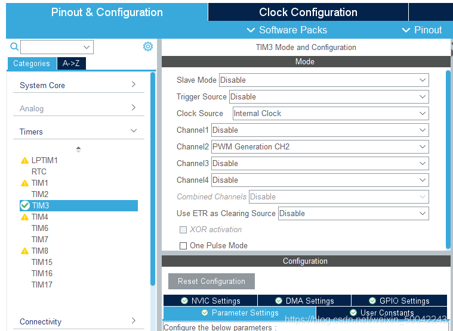The image size is (453, 331).
Task: Open the Trigger Source dropdown
Action: pos(329,97)
